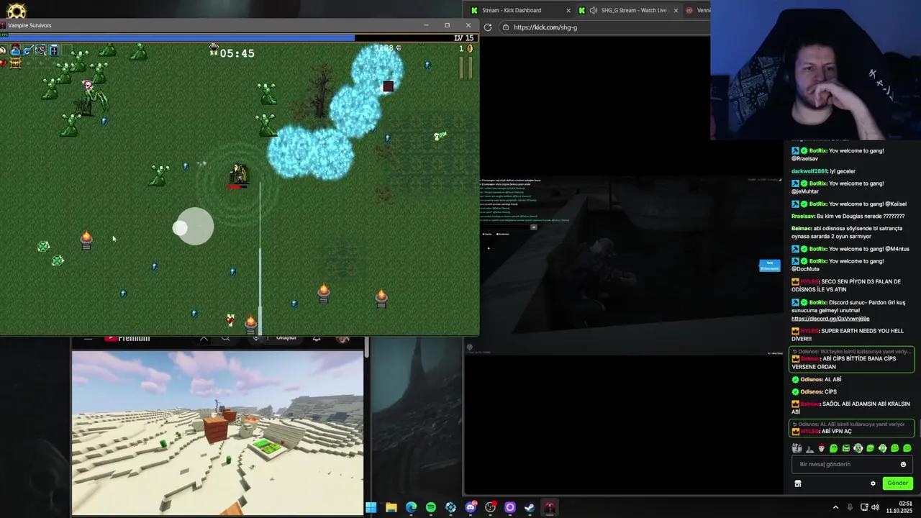Toggle the microphone icon in system tray
The width and height of the screenshot is (921, 518).
click(850, 507)
